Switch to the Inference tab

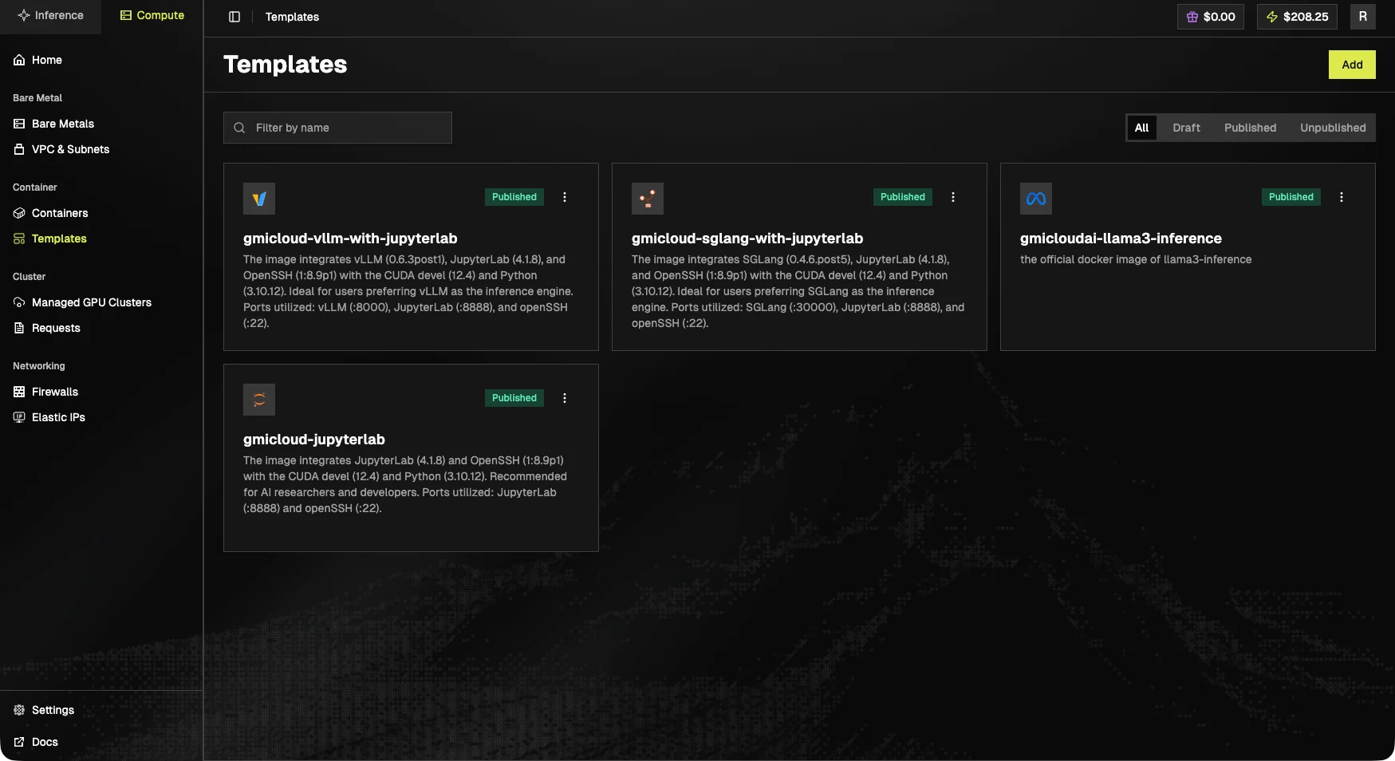pos(50,15)
